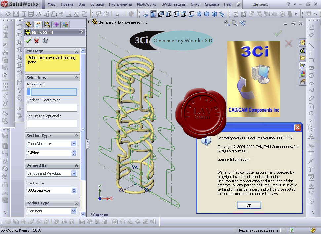
Task: Click the Normal To view icon
Action: pos(145,14)
